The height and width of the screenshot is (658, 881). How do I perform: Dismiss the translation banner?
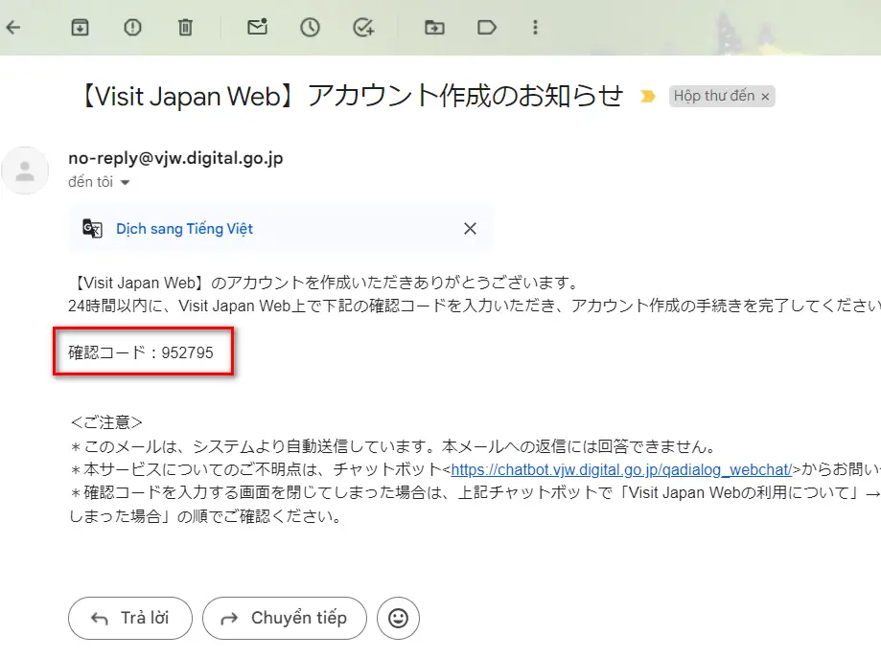[470, 229]
